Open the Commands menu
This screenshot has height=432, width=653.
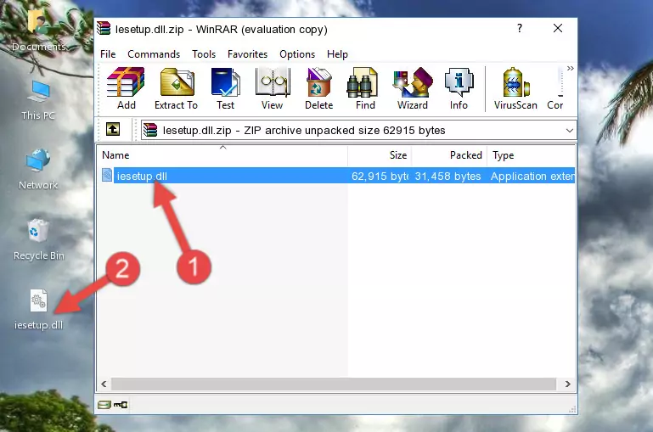tap(154, 54)
